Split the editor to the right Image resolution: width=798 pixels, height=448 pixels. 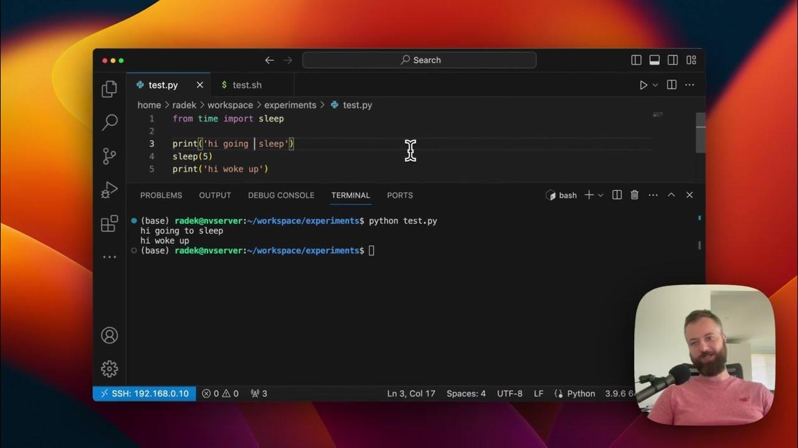coord(671,85)
